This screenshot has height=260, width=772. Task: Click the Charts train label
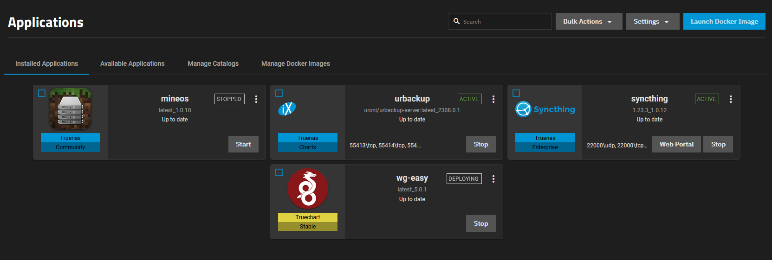[x=308, y=147]
